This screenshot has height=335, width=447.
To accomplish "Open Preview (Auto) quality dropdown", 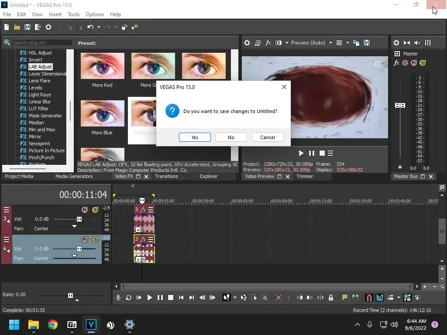I will (x=330, y=43).
